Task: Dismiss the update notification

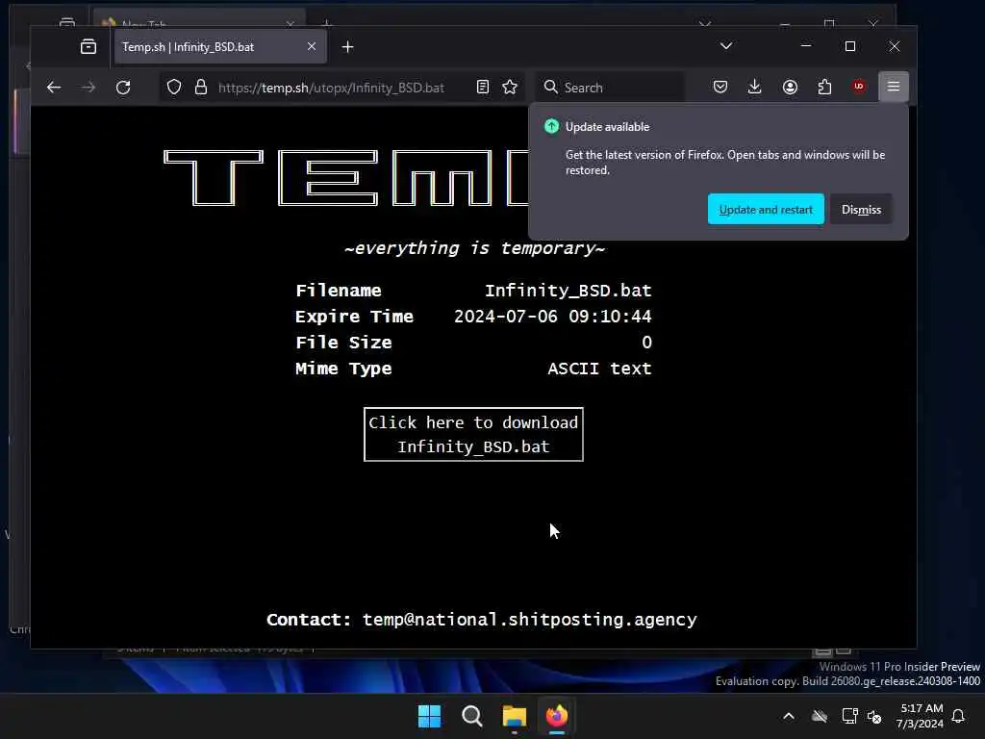Action: [x=861, y=209]
